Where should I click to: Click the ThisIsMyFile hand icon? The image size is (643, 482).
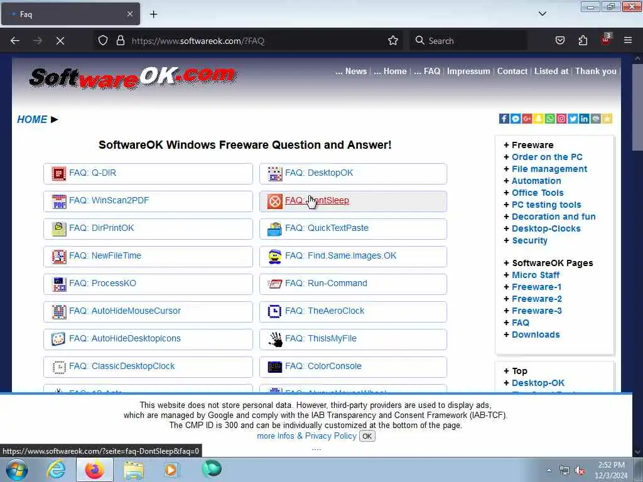pos(275,340)
